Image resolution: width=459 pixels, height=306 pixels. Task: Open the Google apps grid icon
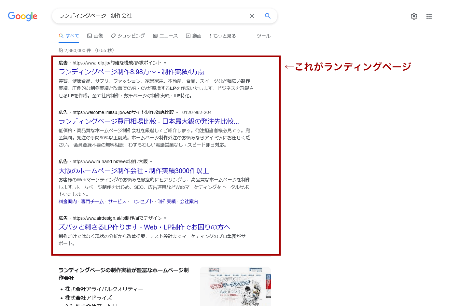coord(429,16)
